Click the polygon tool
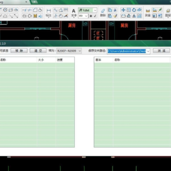The width and height of the screenshot is (171, 171). click(29, 16)
